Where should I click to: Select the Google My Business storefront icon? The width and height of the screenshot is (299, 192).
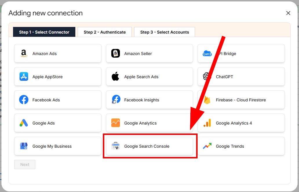24,146
